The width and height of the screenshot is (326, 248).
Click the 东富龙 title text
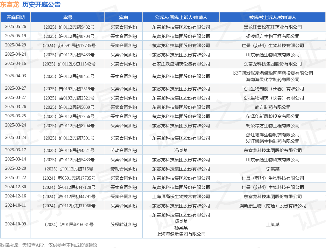tap(10, 4)
